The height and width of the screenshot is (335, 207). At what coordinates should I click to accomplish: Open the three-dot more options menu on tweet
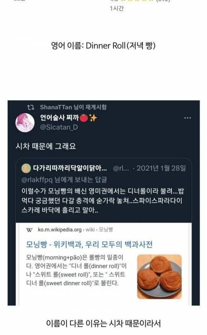coord(188,118)
